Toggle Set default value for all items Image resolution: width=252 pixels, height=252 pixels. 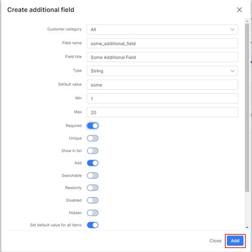(93, 225)
